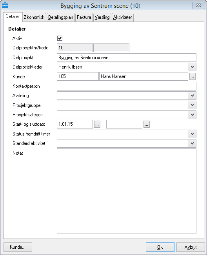Switch to the Økonomisk tab
The height and width of the screenshot is (255, 207).
(x=34, y=17)
